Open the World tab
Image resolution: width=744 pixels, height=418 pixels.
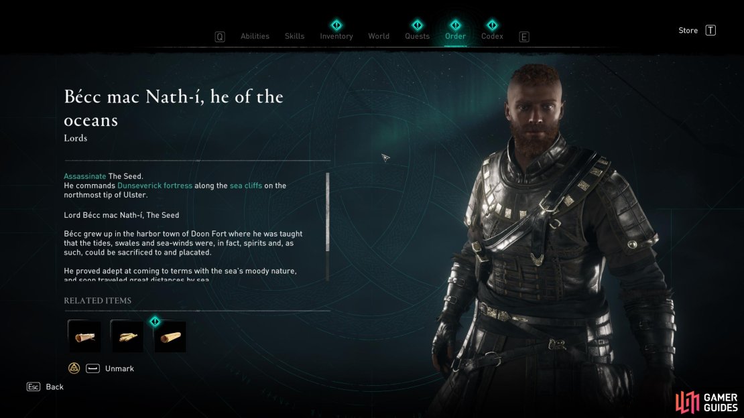pos(379,36)
